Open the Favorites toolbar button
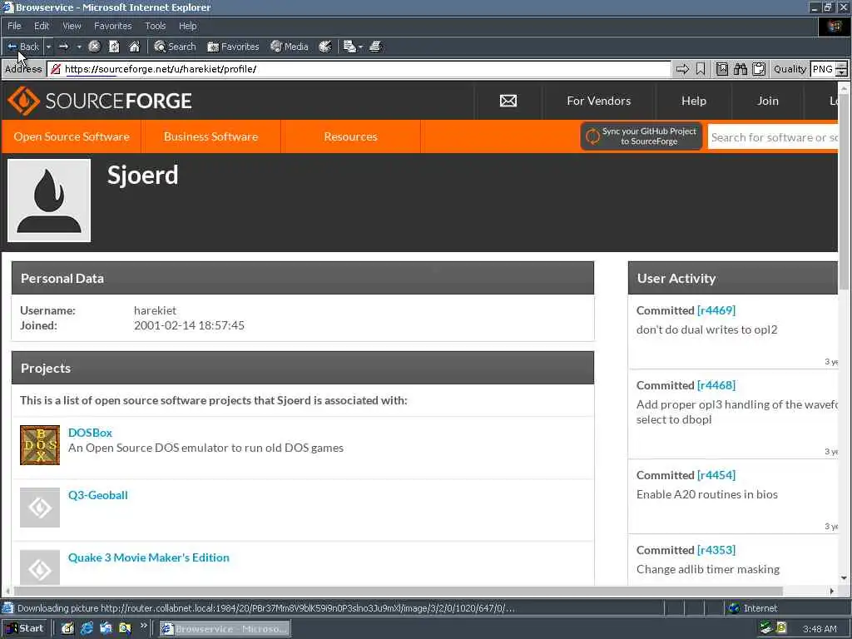Screen dimensions: 852x639 click(233, 47)
